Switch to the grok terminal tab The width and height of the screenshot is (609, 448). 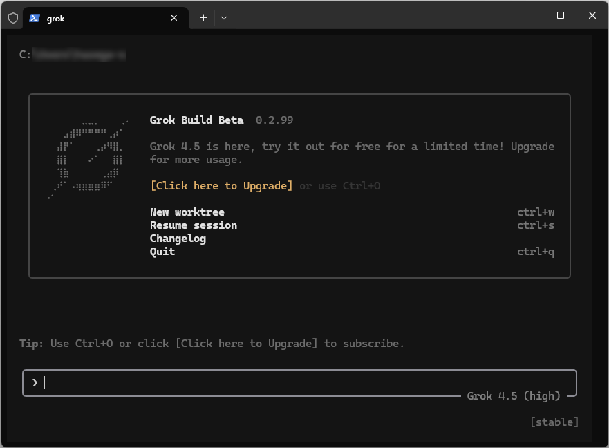pyautogui.click(x=106, y=18)
